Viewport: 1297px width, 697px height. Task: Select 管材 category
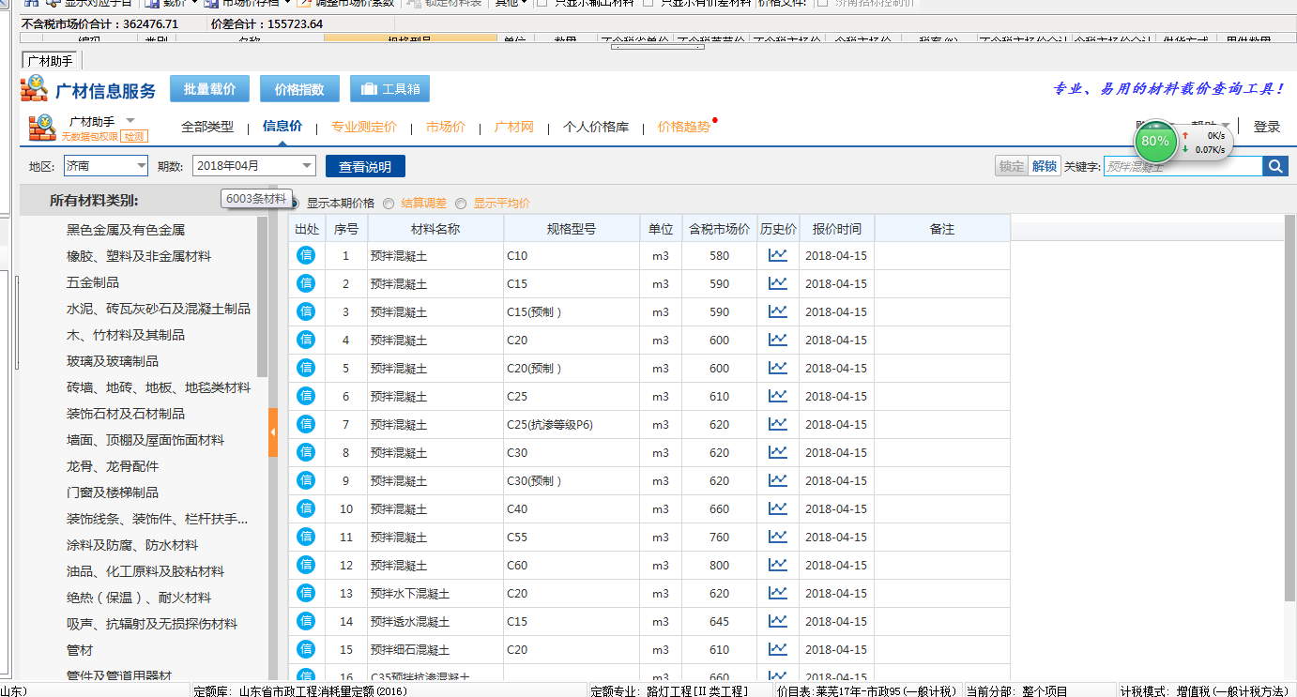coord(80,650)
